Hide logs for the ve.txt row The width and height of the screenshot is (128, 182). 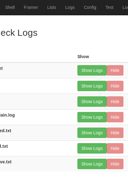point(115,164)
